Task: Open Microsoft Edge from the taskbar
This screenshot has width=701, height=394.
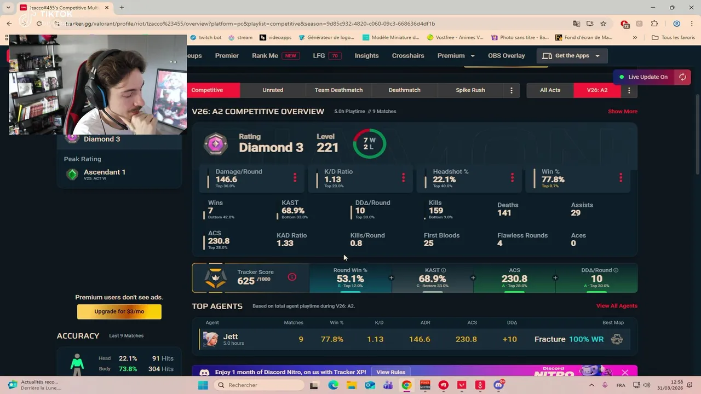Action: tap(333, 385)
